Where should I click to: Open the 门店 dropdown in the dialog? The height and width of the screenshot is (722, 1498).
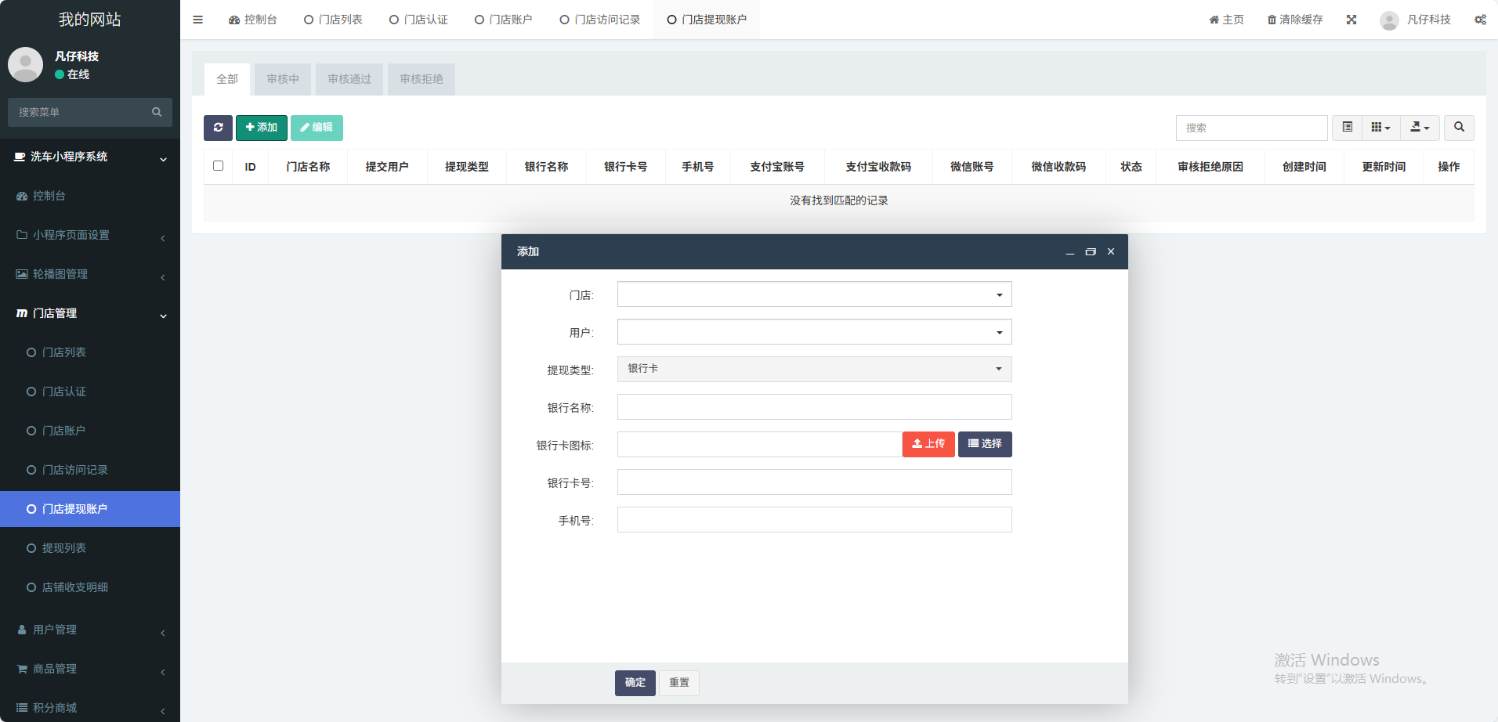pos(814,294)
